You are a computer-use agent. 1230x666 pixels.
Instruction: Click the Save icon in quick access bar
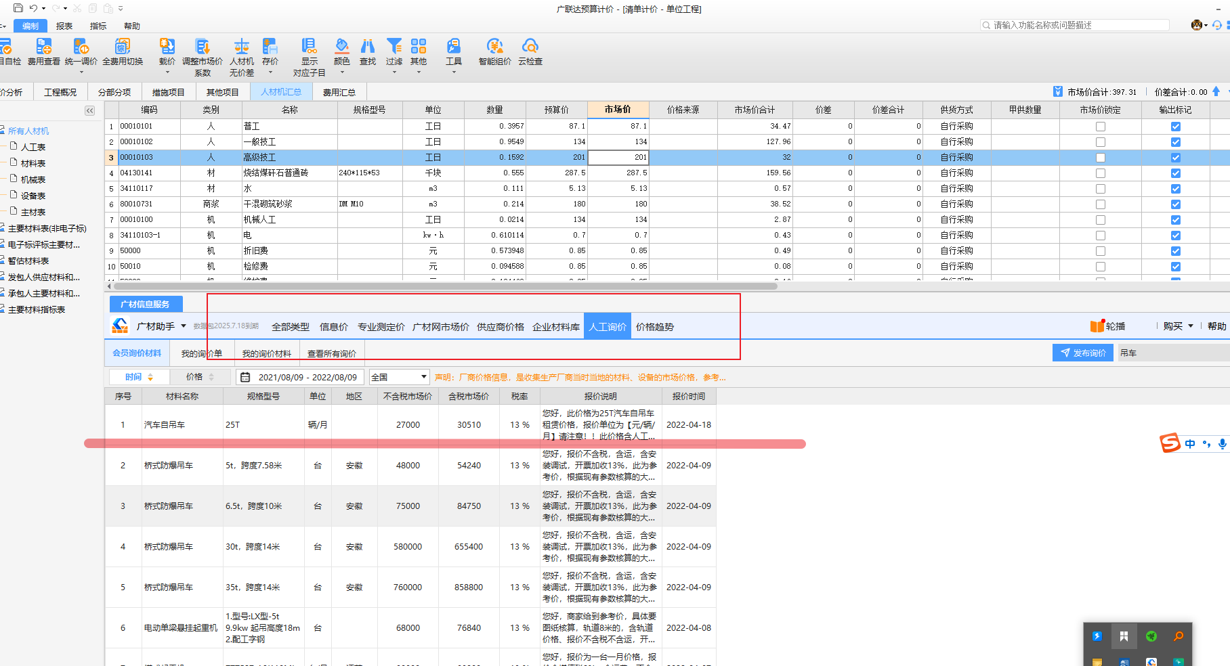point(18,8)
